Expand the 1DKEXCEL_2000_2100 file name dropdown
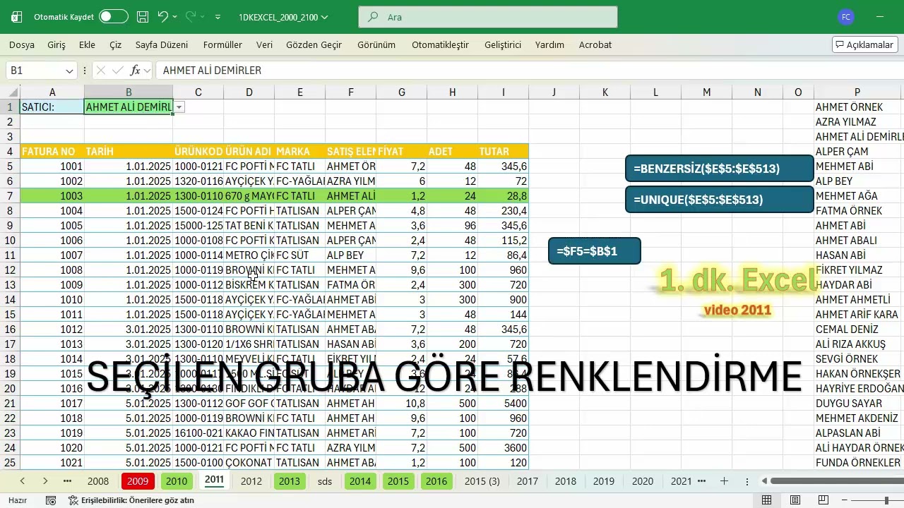Screen dimensions: 904x508 click(325, 17)
